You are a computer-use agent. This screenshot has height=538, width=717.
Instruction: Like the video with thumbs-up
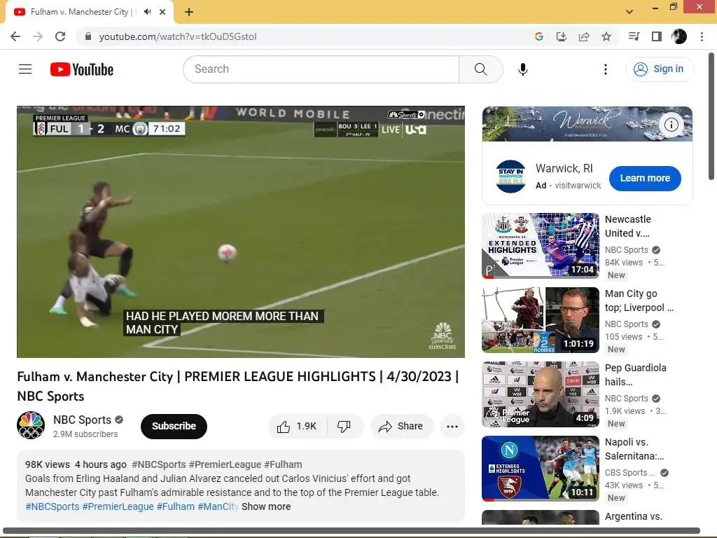(298, 427)
